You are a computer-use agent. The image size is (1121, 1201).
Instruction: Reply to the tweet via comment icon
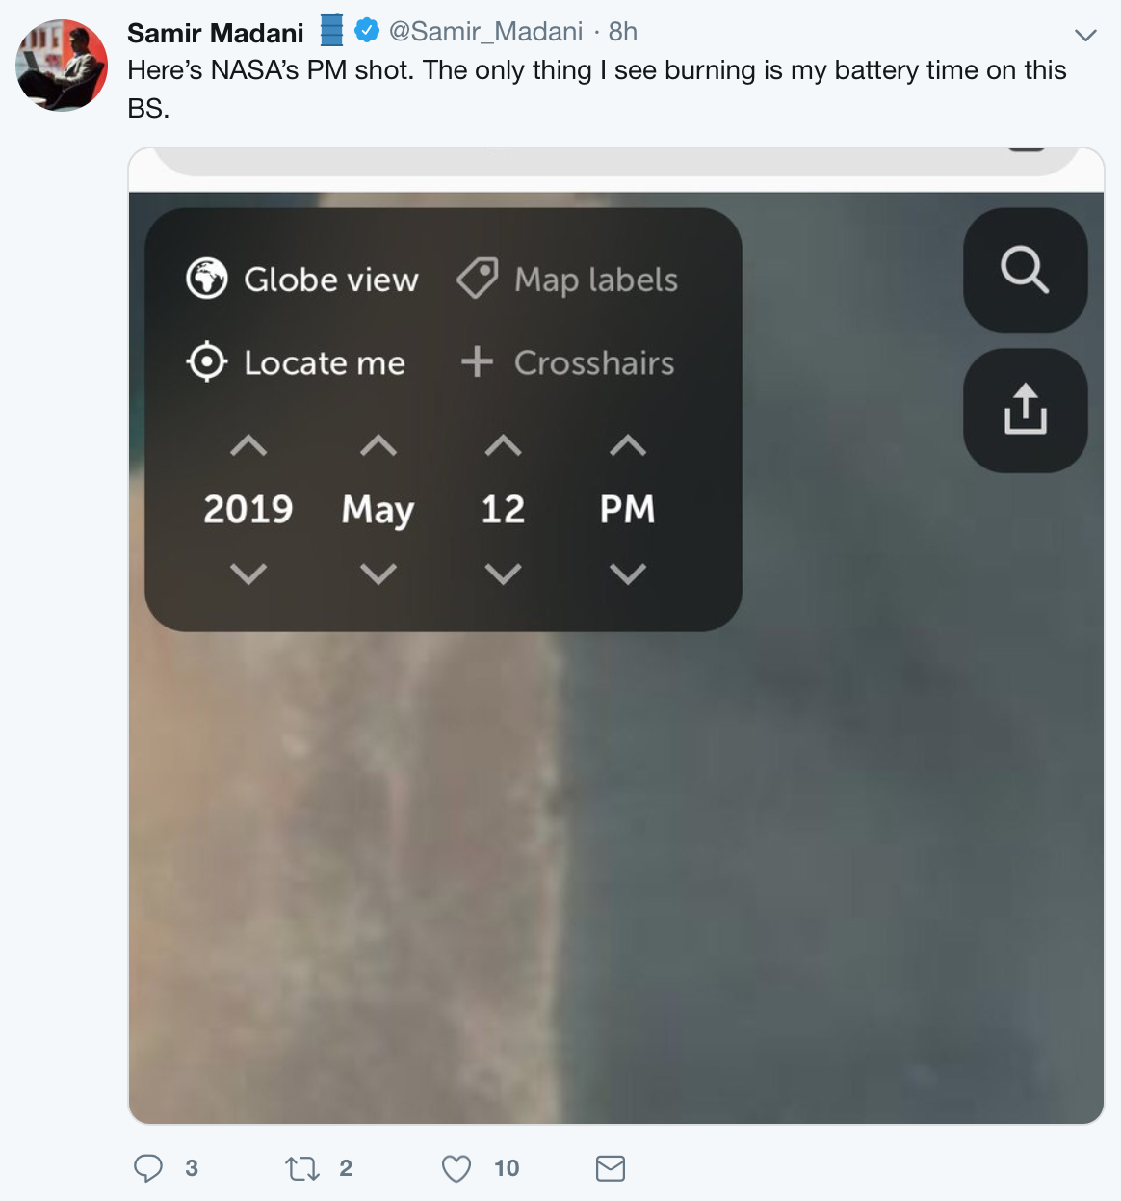(148, 1168)
